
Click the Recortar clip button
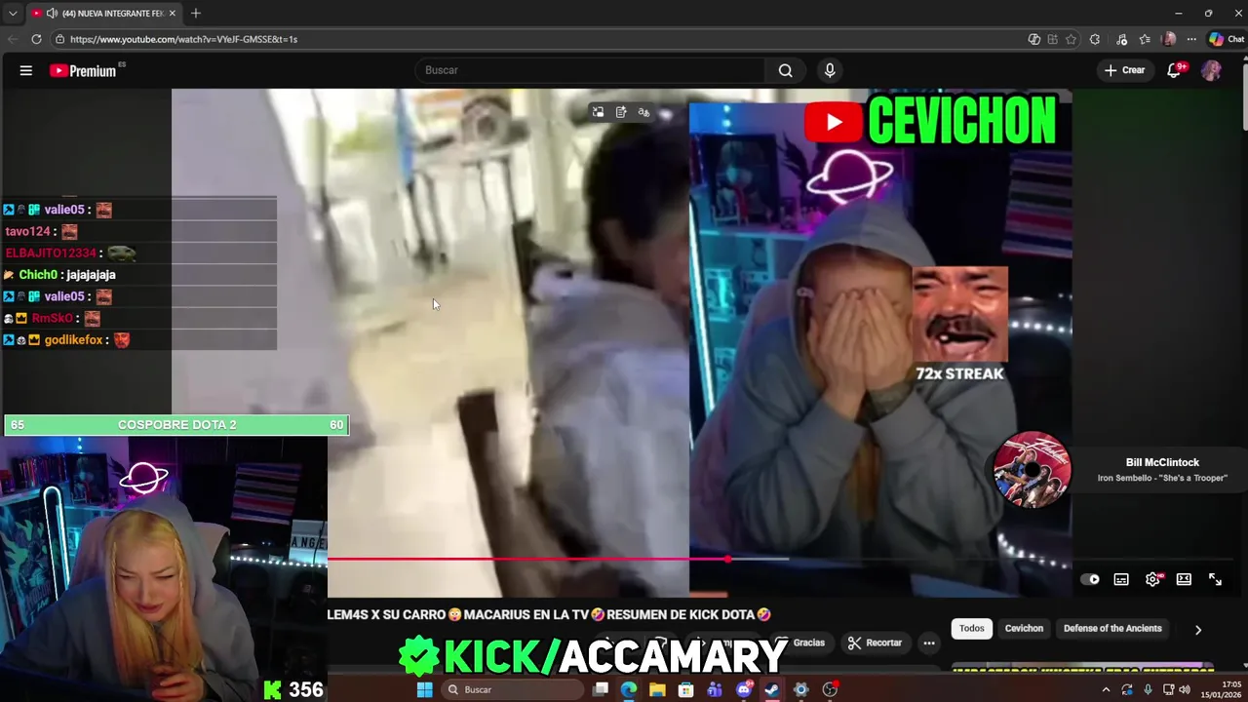(x=875, y=643)
